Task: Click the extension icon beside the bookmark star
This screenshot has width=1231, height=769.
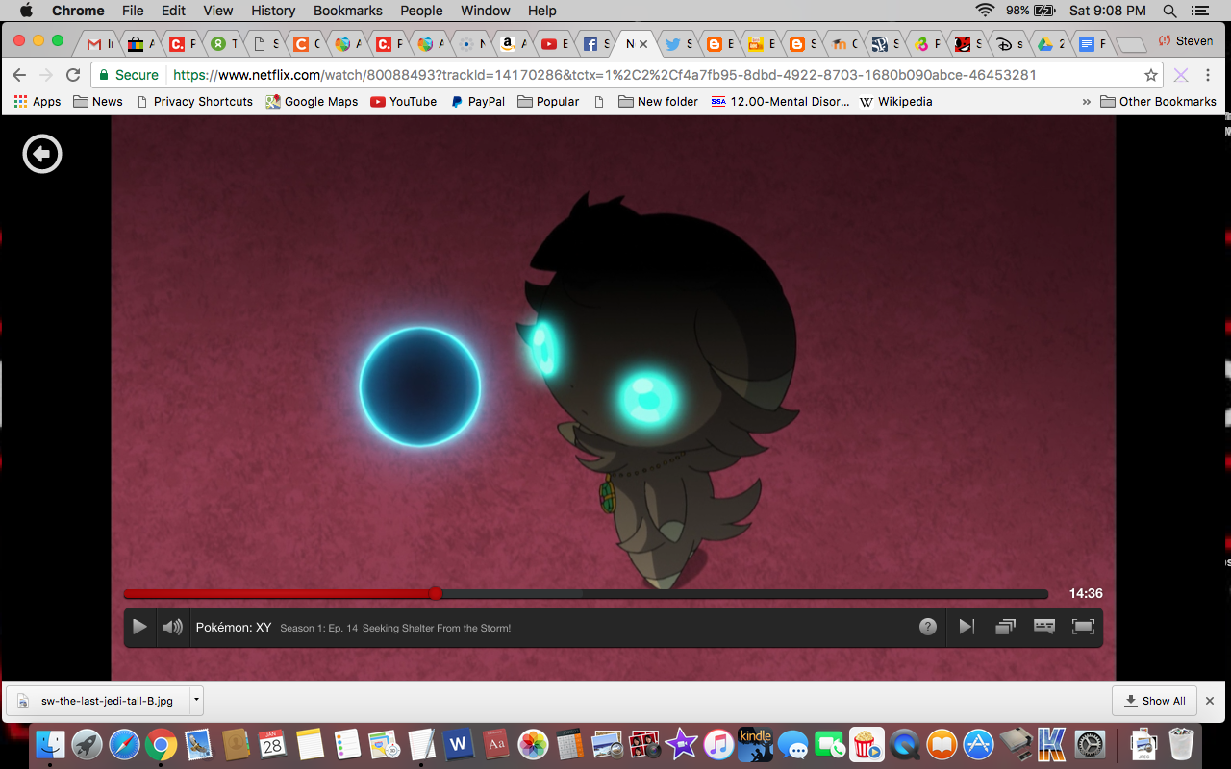Action: (x=1181, y=75)
